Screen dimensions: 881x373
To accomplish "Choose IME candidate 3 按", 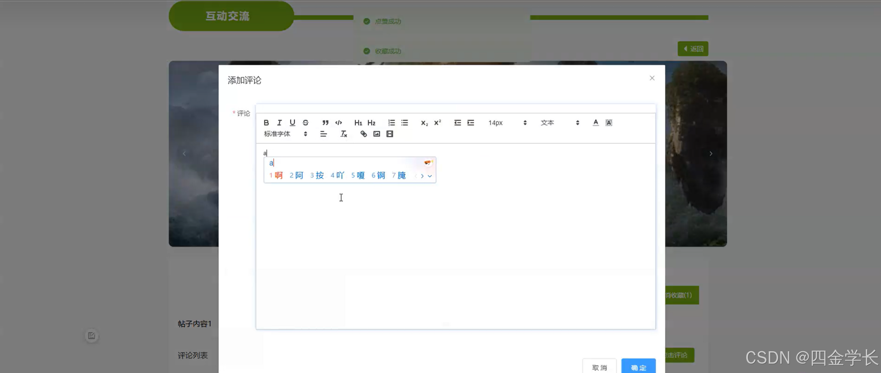I will coord(317,175).
